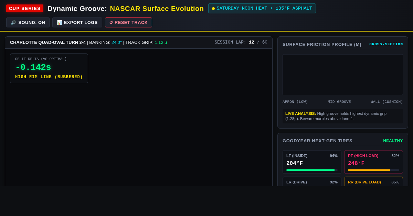Select the LF (Inside) tire card
This screenshot has height=216, width=413.
(x=312, y=162)
